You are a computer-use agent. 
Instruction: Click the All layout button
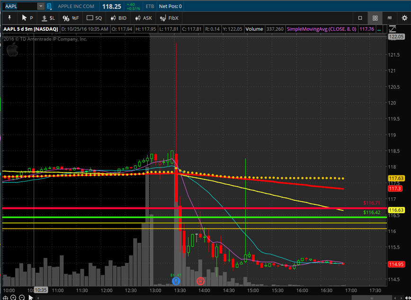coord(390,18)
